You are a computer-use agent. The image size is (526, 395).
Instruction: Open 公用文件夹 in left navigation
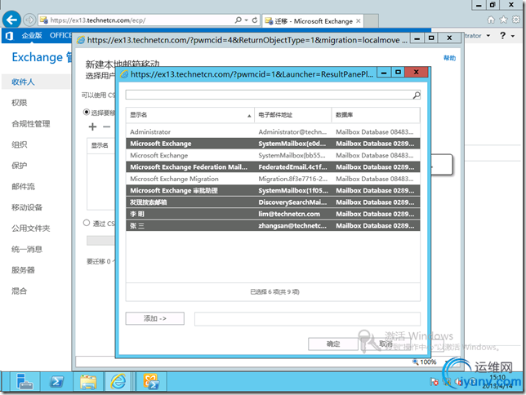point(31,229)
